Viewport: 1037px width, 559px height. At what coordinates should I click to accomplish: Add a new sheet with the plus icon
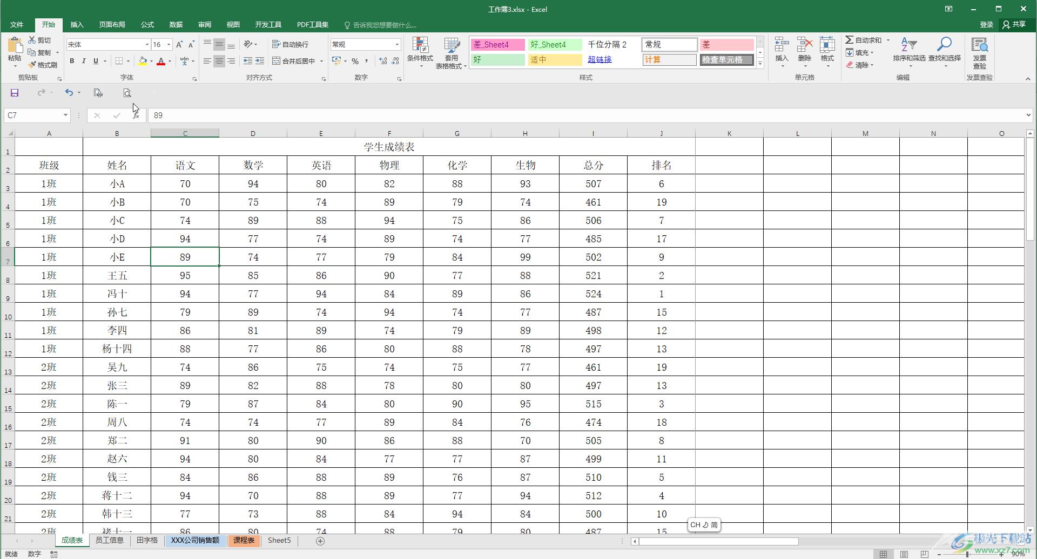click(x=320, y=541)
